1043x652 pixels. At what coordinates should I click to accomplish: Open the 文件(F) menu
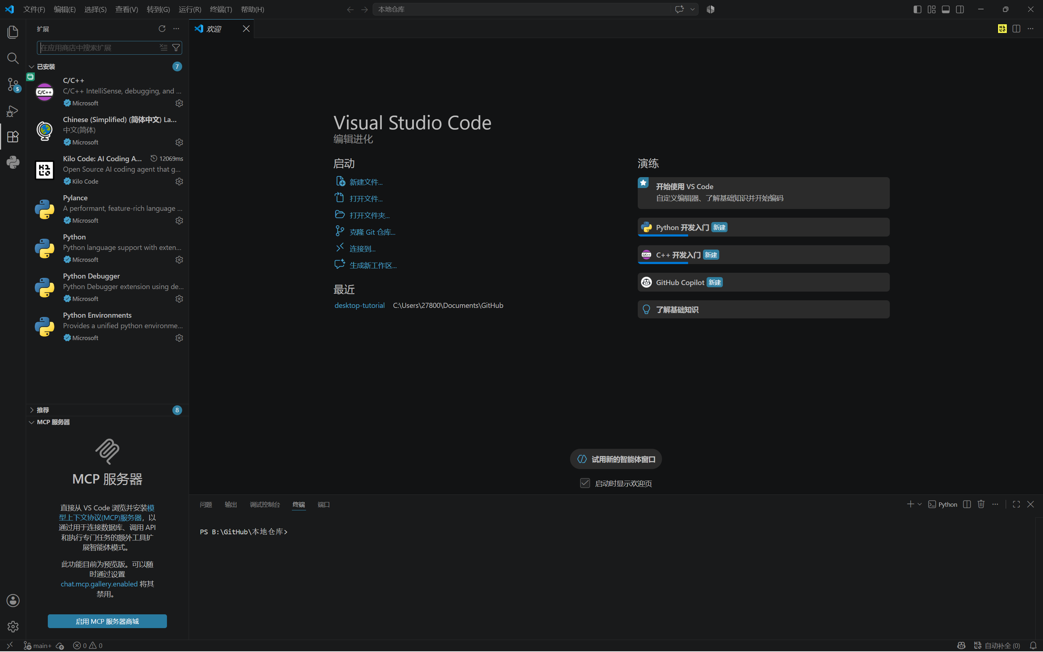tap(34, 9)
